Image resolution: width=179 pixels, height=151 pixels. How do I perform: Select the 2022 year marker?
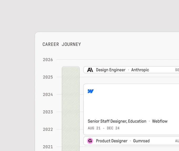48,129
